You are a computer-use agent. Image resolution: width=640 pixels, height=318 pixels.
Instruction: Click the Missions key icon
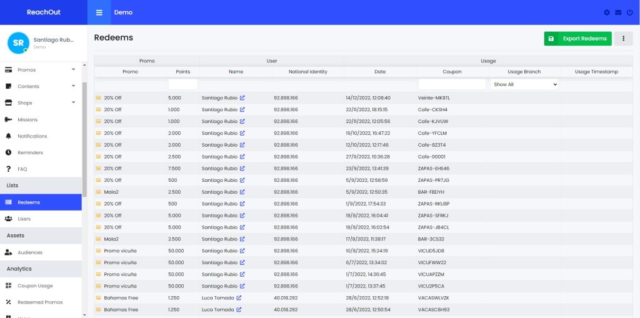coord(8,119)
